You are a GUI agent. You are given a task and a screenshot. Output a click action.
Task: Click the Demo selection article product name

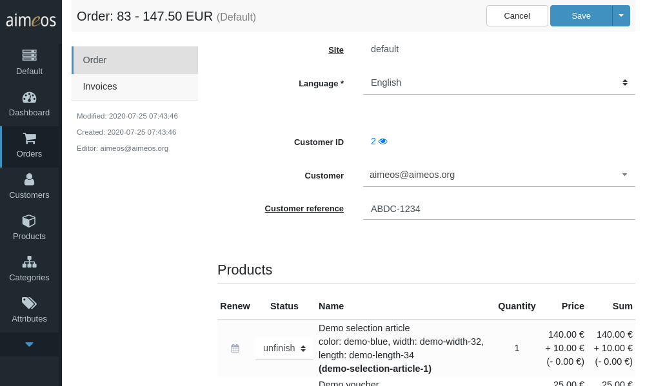coord(364,328)
